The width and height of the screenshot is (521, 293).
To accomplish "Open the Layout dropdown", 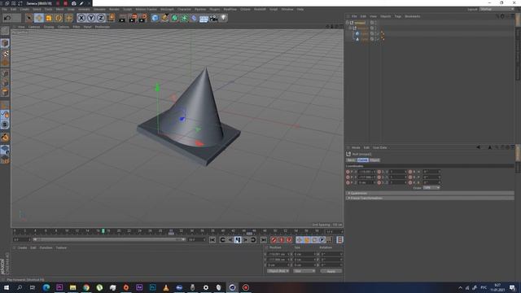I will pos(497,9).
